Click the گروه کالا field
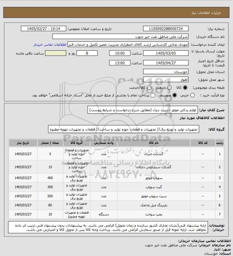 click(x=124, y=129)
